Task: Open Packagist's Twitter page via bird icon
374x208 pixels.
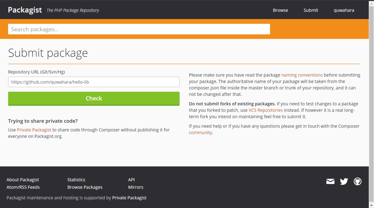Action: (344, 181)
